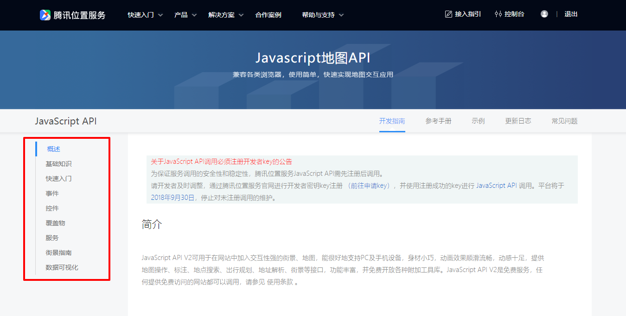Click the 2018年9月30日 date text
The image size is (626, 316).
[172, 198]
